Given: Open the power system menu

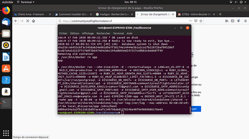Looking at the screenshot, I should pyautogui.click(x=241, y=2).
